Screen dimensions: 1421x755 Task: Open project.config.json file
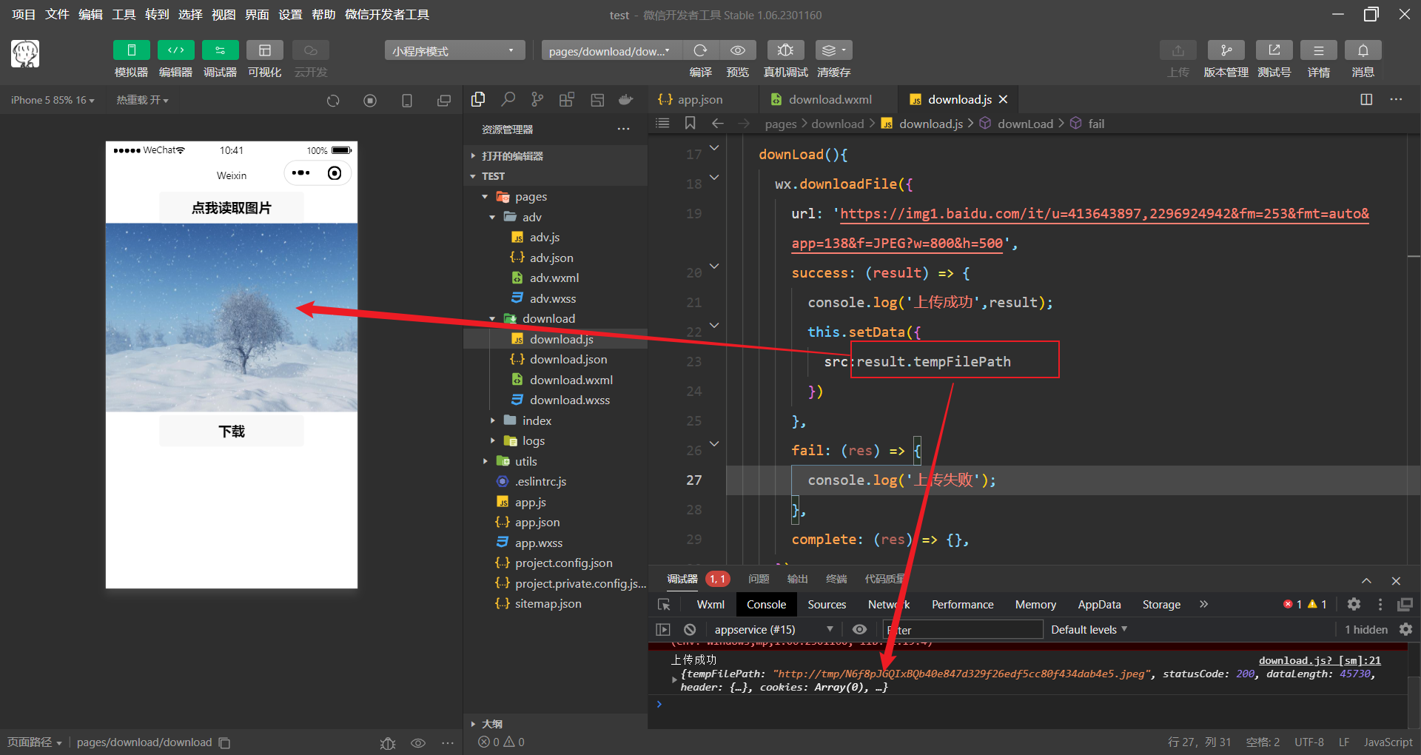[555, 563]
